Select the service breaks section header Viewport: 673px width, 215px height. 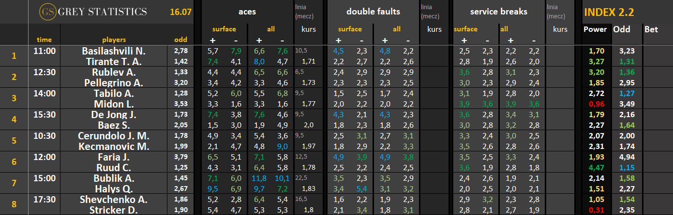(x=498, y=12)
